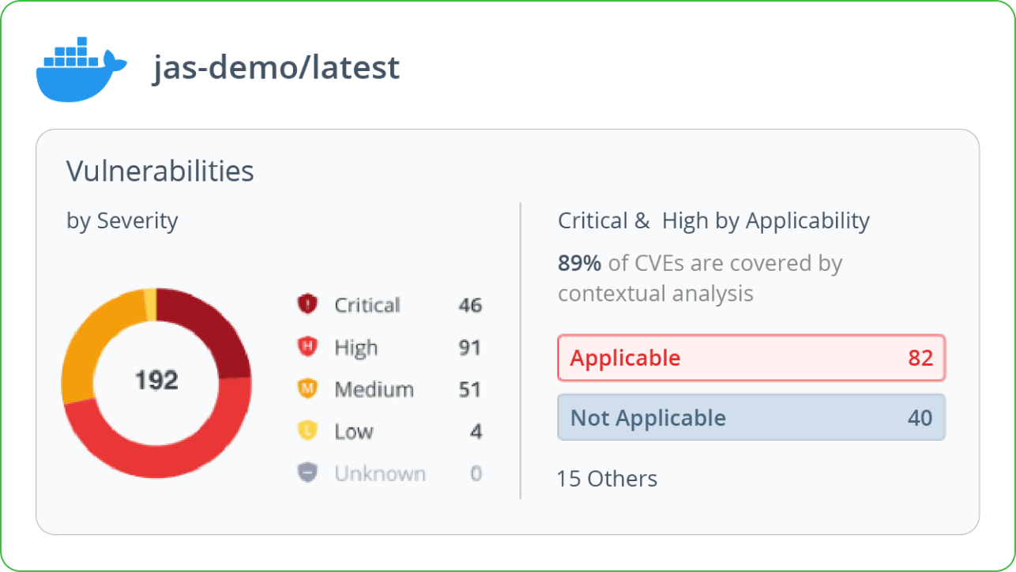The image size is (1016, 572).
Task: Select the Critical severity shield icon
Action: click(x=307, y=304)
